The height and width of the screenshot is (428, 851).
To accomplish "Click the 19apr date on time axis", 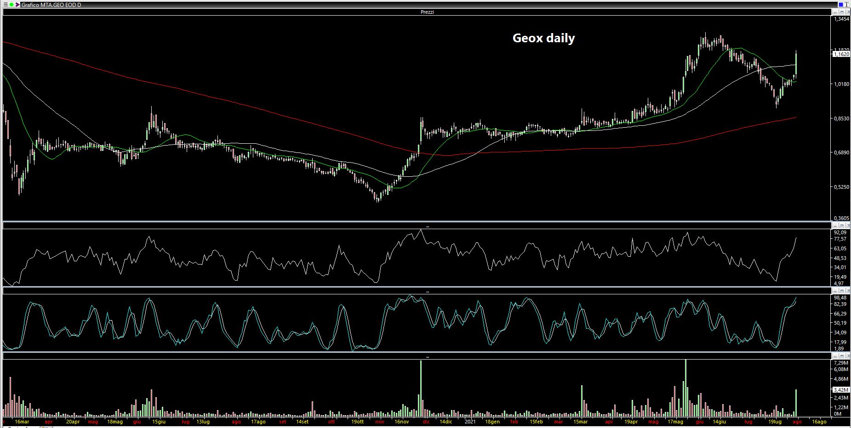I will click(631, 421).
